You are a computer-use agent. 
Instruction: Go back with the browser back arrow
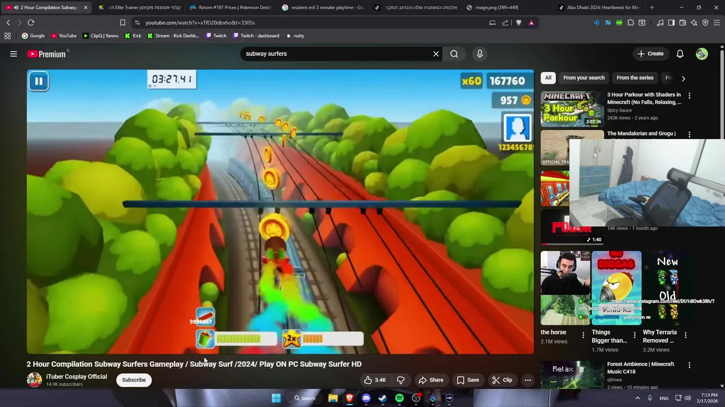8,23
